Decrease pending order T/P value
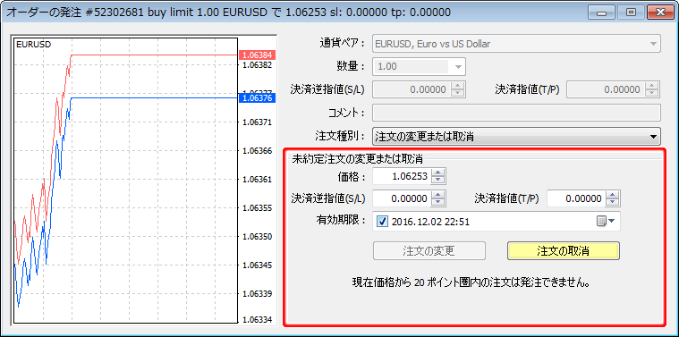Viewport: 679px width, 337px height. 612,202
